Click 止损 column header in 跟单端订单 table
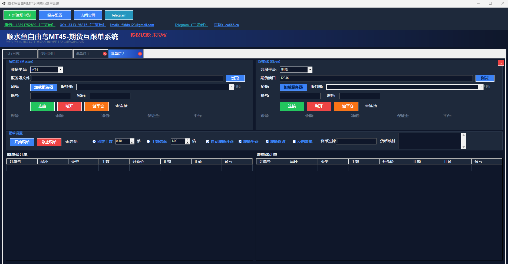This screenshot has width=508, height=264. click(x=425, y=161)
